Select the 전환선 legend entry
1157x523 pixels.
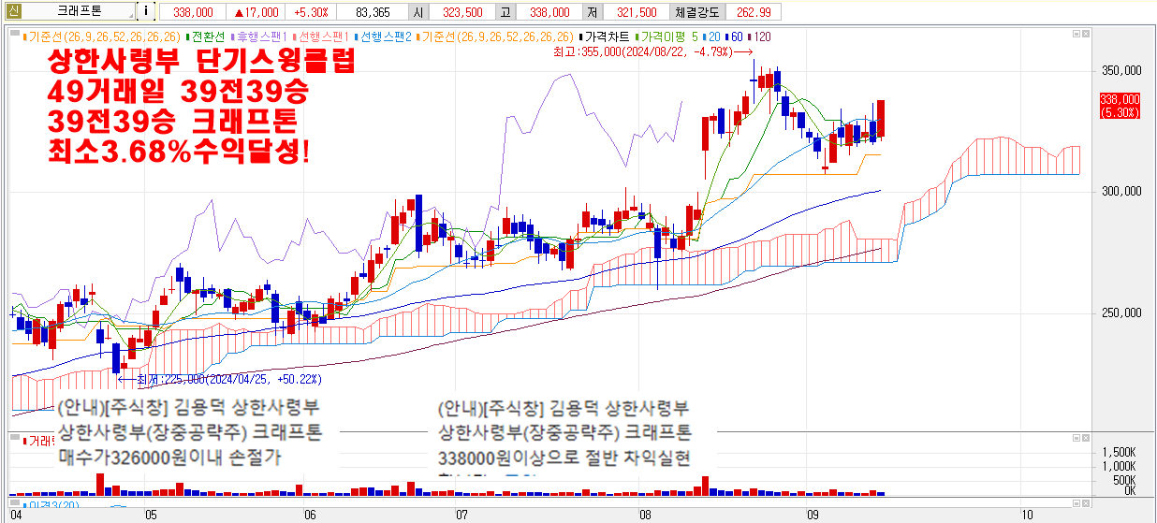coord(208,37)
